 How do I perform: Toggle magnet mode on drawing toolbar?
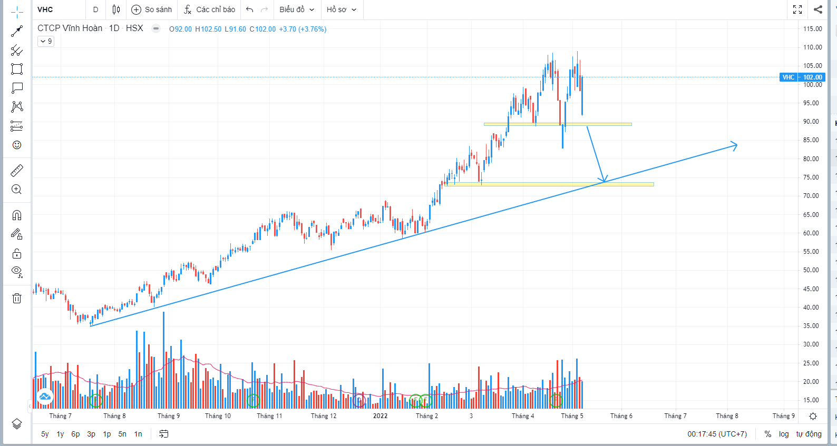pyautogui.click(x=17, y=215)
